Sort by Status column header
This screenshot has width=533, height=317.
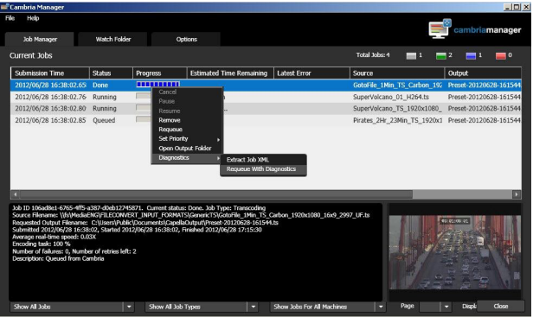[111, 73]
